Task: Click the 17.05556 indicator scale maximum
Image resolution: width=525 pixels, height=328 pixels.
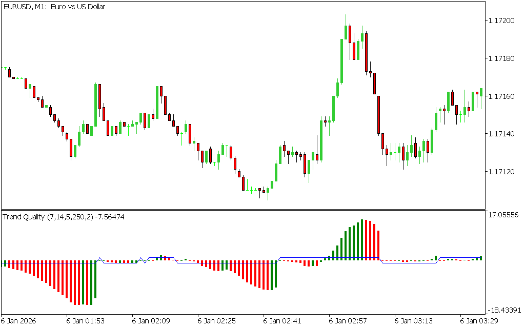Action: tap(503, 215)
